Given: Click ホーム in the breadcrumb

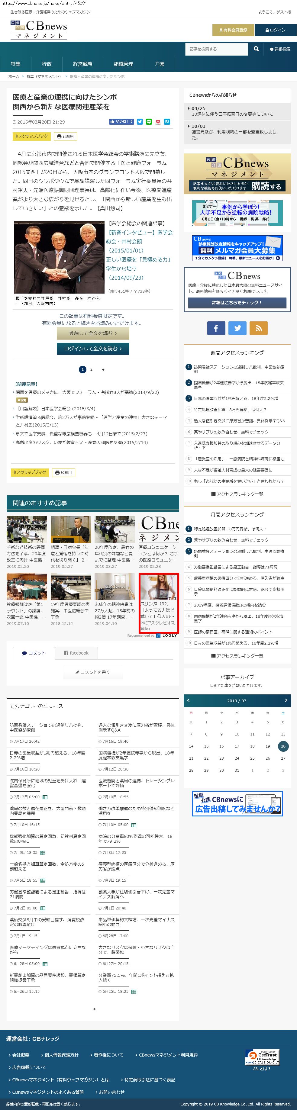Looking at the screenshot, I should pyautogui.click(x=14, y=77).
